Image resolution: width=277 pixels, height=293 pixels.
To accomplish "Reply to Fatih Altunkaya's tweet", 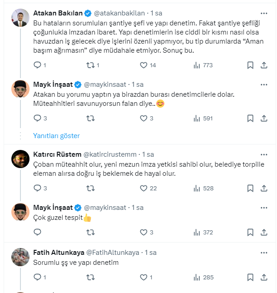I will (x=38, y=277).
